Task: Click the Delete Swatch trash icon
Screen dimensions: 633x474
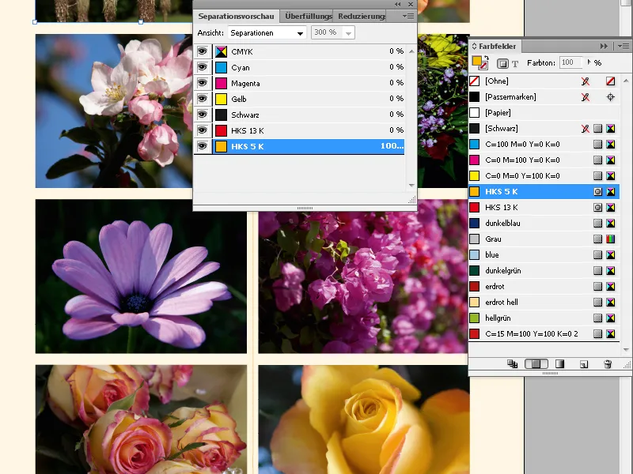Action: click(608, 364)
